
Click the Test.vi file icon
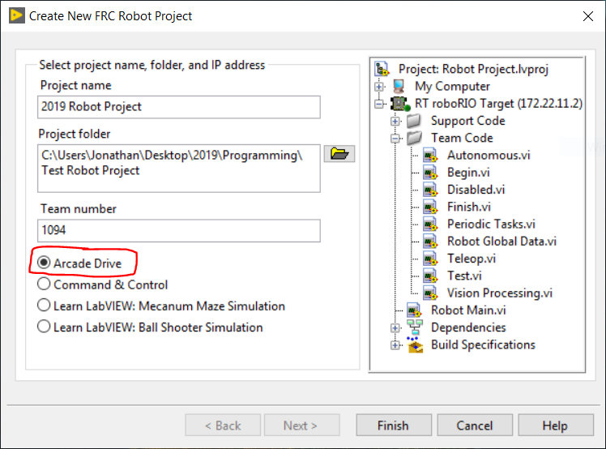430,276
